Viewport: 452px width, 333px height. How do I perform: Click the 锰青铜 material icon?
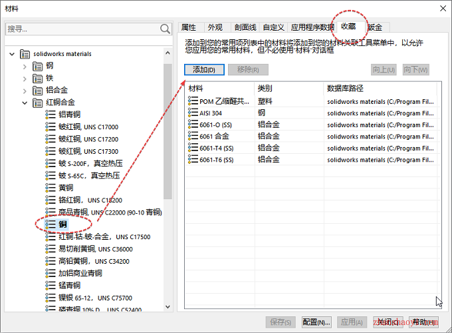[50, 285]
